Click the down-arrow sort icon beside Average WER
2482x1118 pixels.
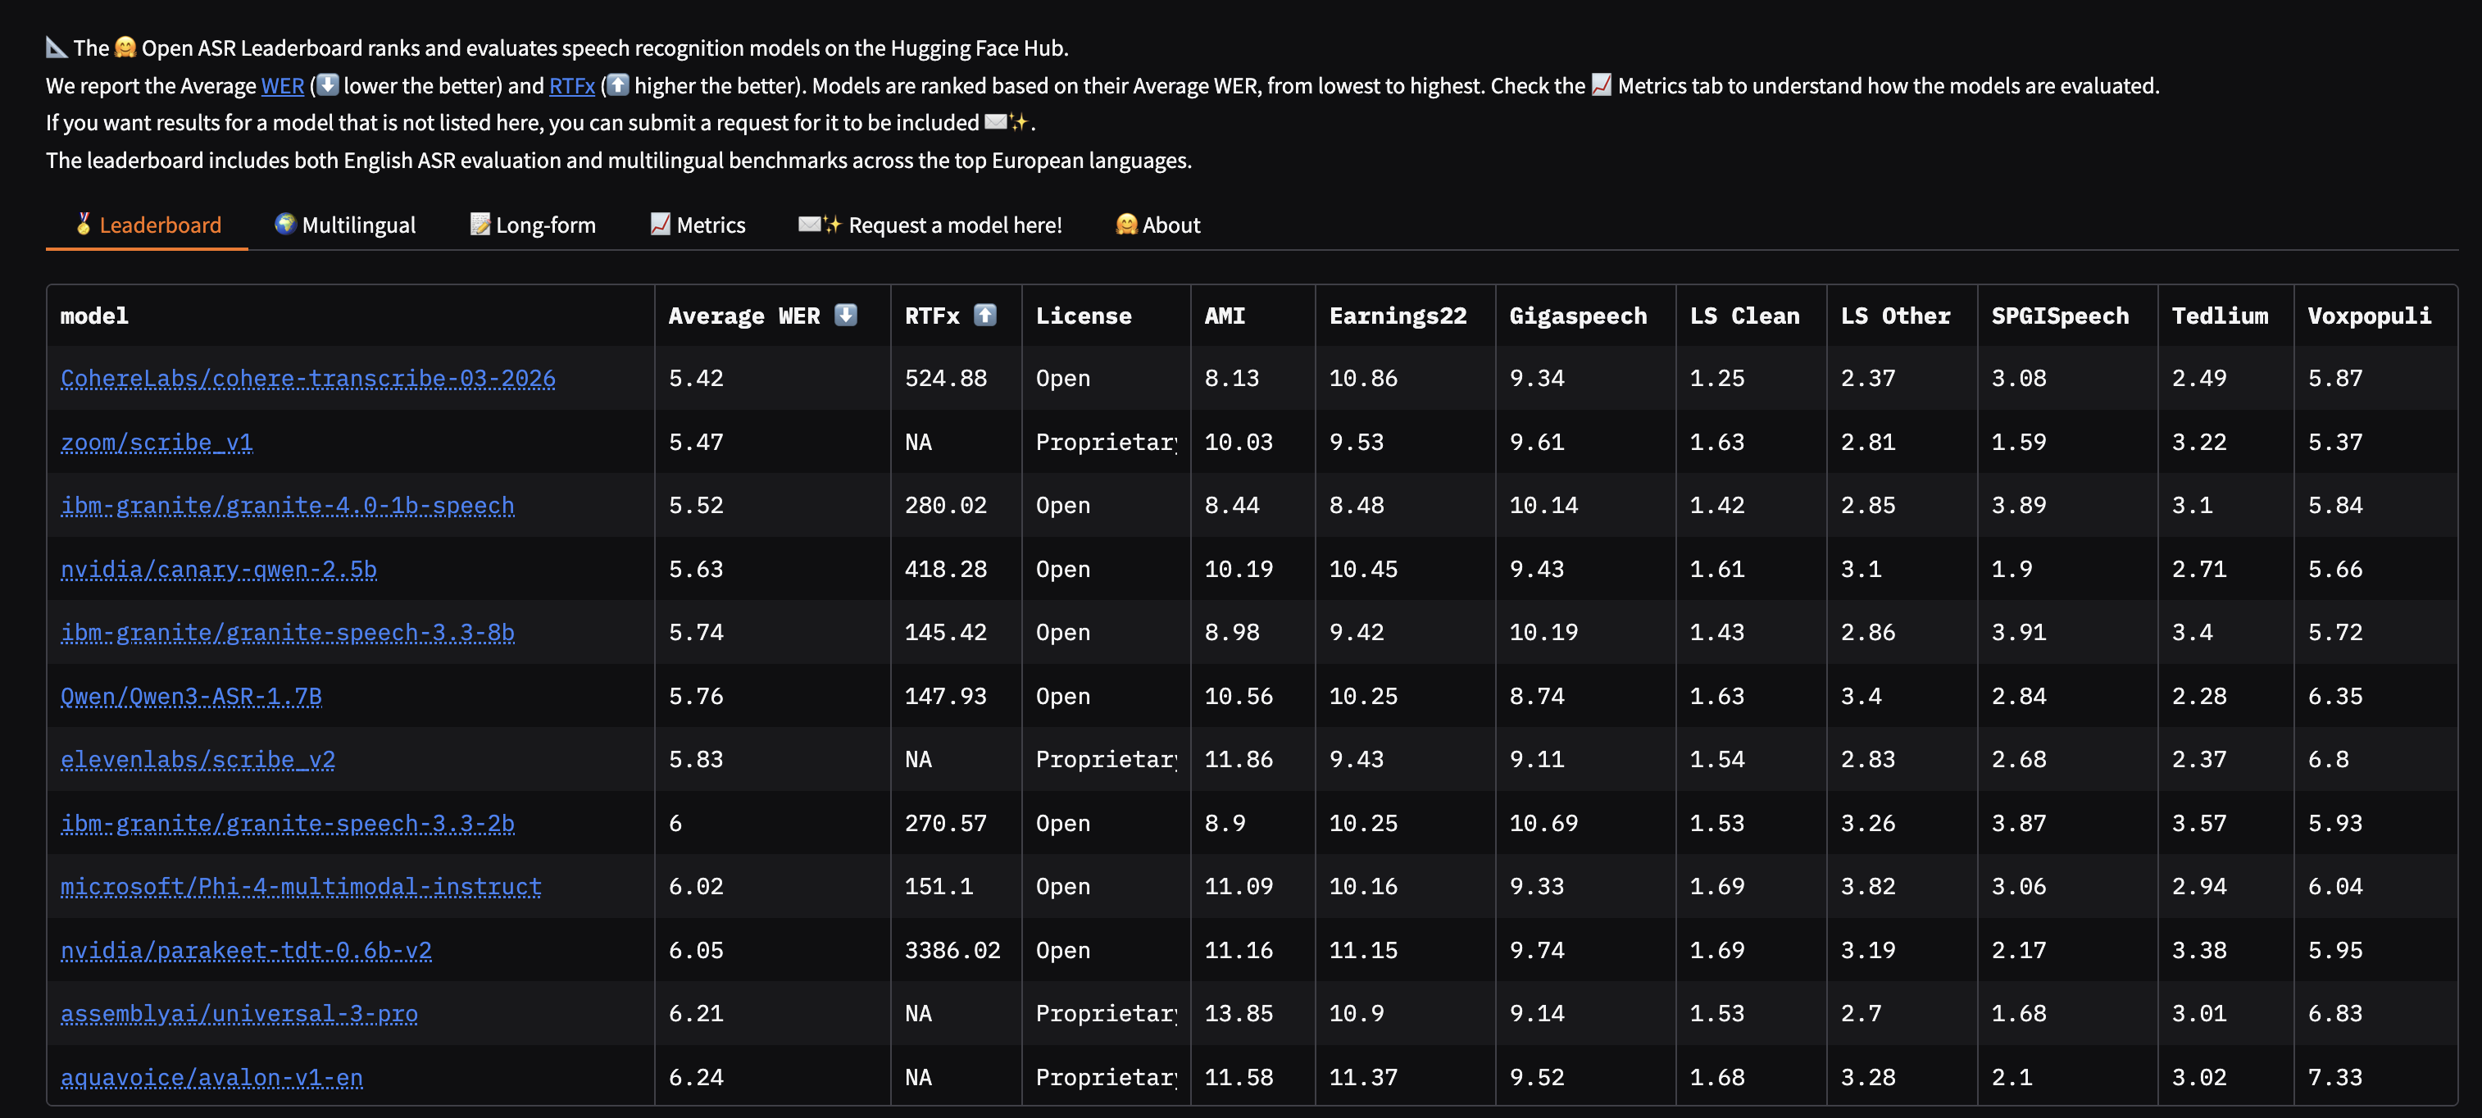[x=846, y=314]
